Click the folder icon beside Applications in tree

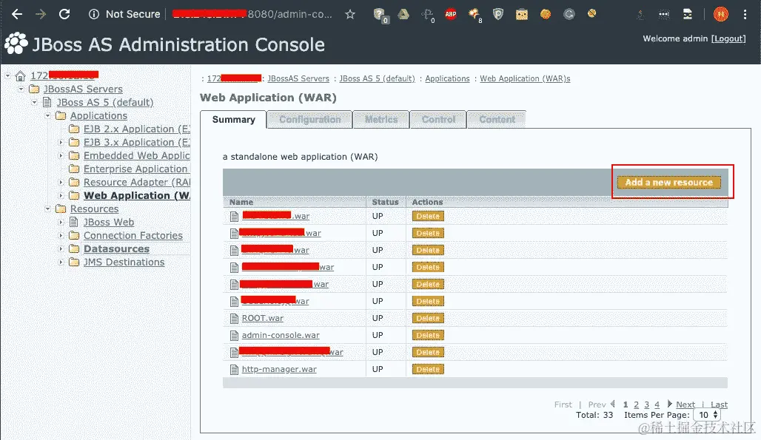[61, 116]
